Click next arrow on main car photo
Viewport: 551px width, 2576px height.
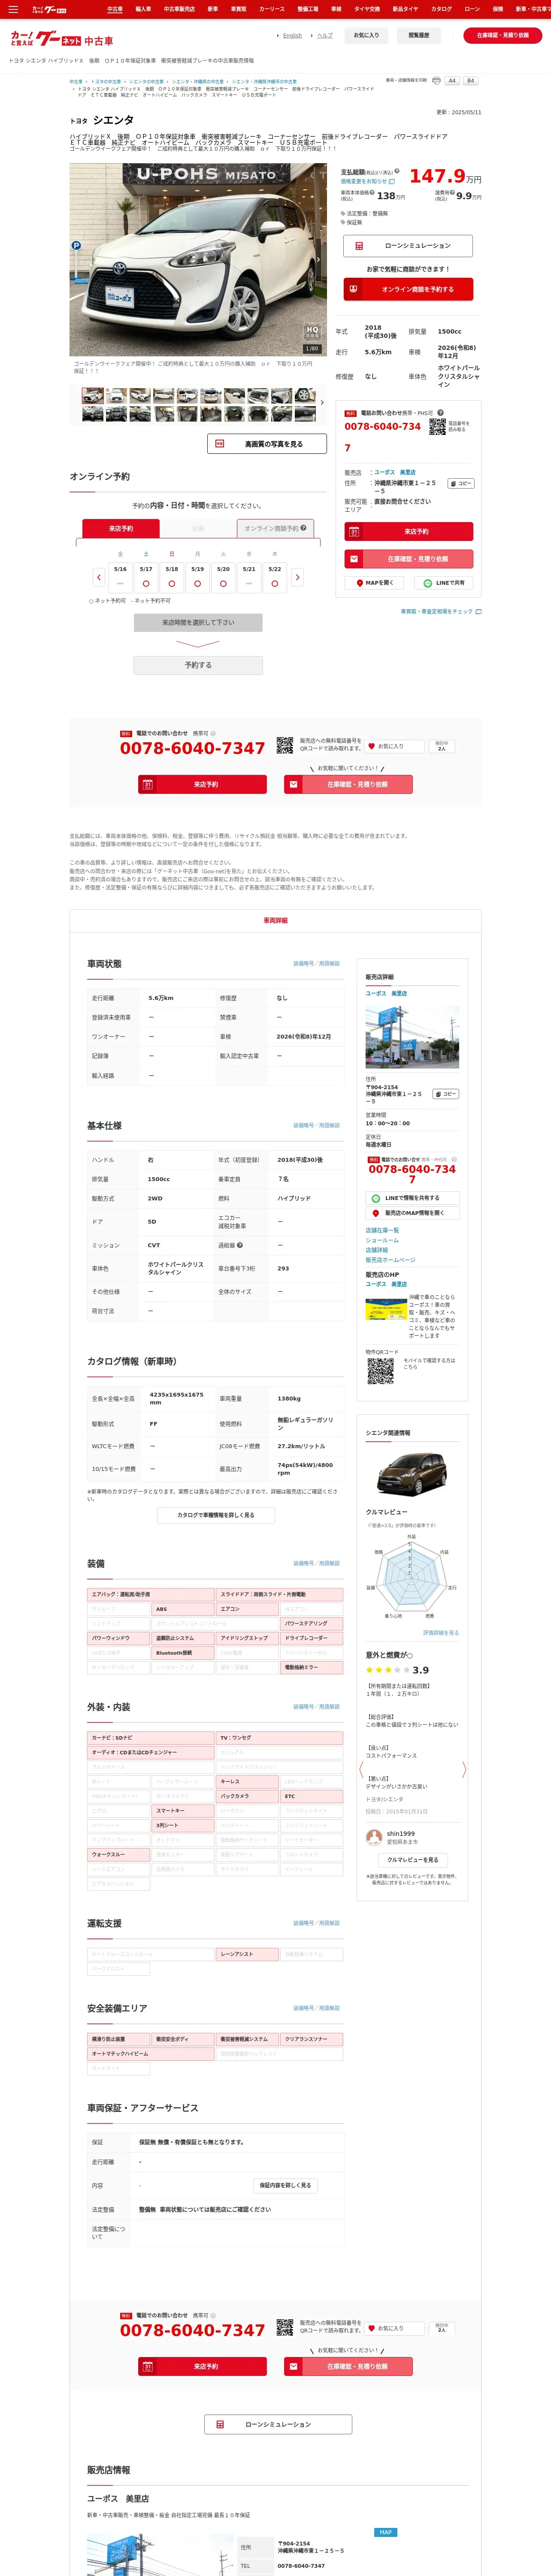[x=318, y=260]
